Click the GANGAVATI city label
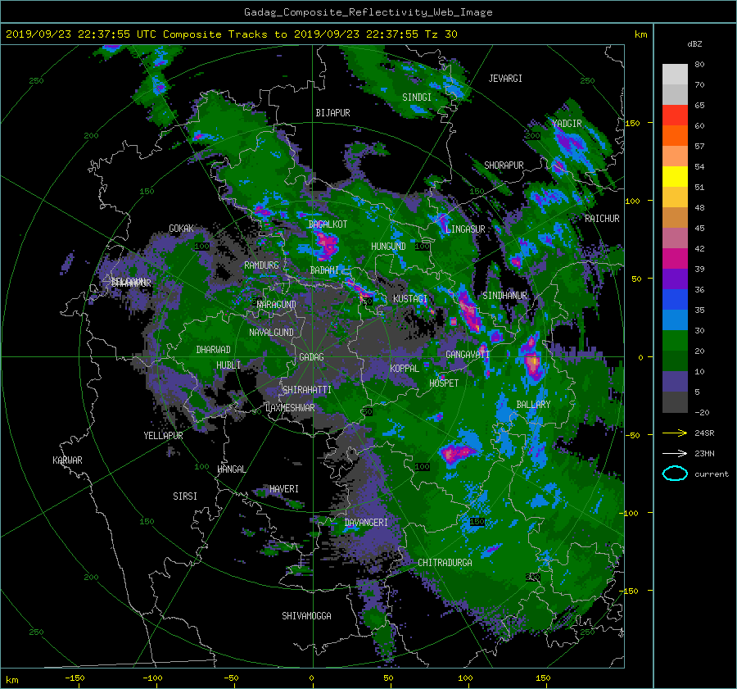This screenshot has width=737, height=689. click(x=468, y=355)
